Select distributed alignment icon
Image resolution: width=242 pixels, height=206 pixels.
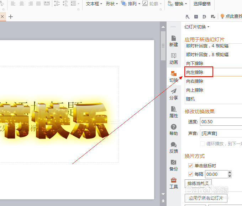pyautogui.click(x=47, y=4)
